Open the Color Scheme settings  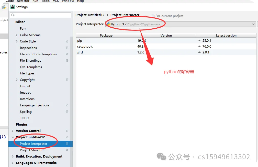(x=30, y=35)
